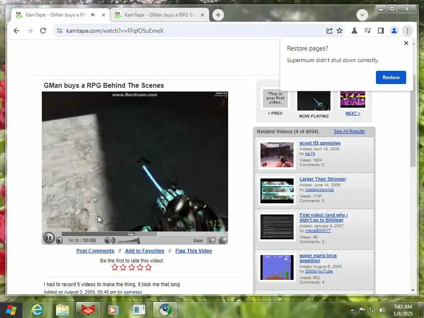
Task: Click Flag This Video link
Action: [x=193, y=251]
